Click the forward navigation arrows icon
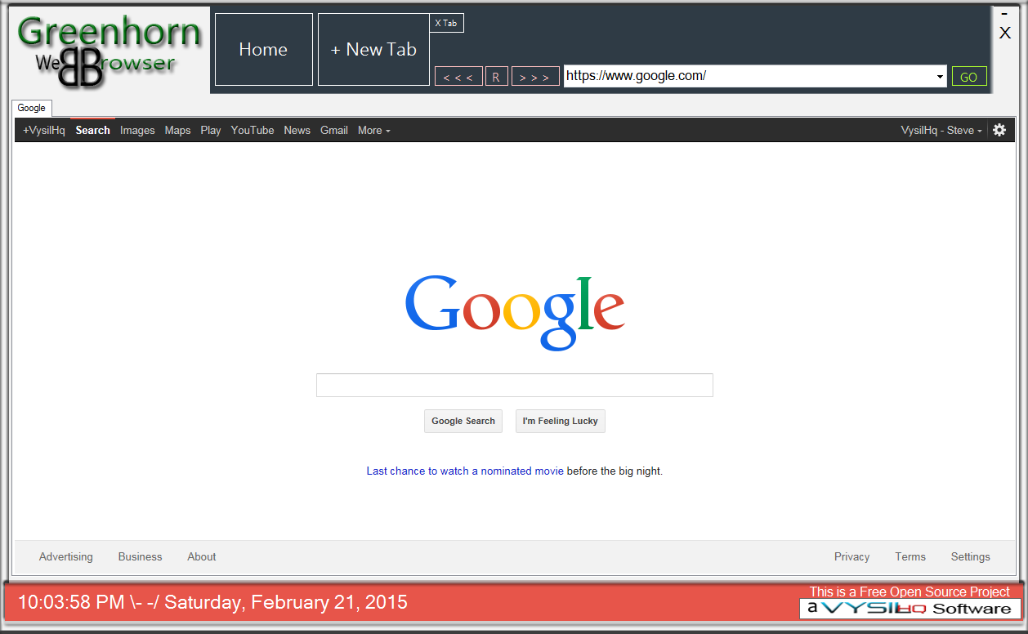Screen dimensions: 1028x634 [535, 75]
